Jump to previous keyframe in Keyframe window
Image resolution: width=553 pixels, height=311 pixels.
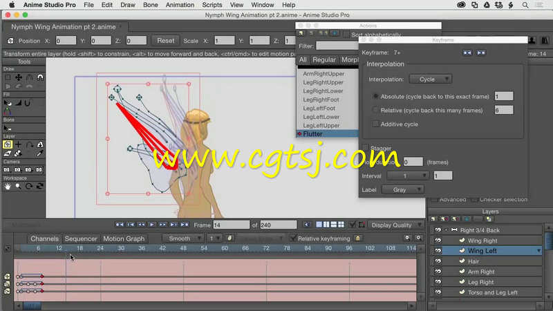467,53
